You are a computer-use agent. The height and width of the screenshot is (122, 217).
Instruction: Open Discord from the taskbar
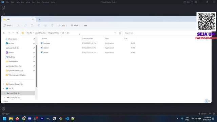pos(29,119)
